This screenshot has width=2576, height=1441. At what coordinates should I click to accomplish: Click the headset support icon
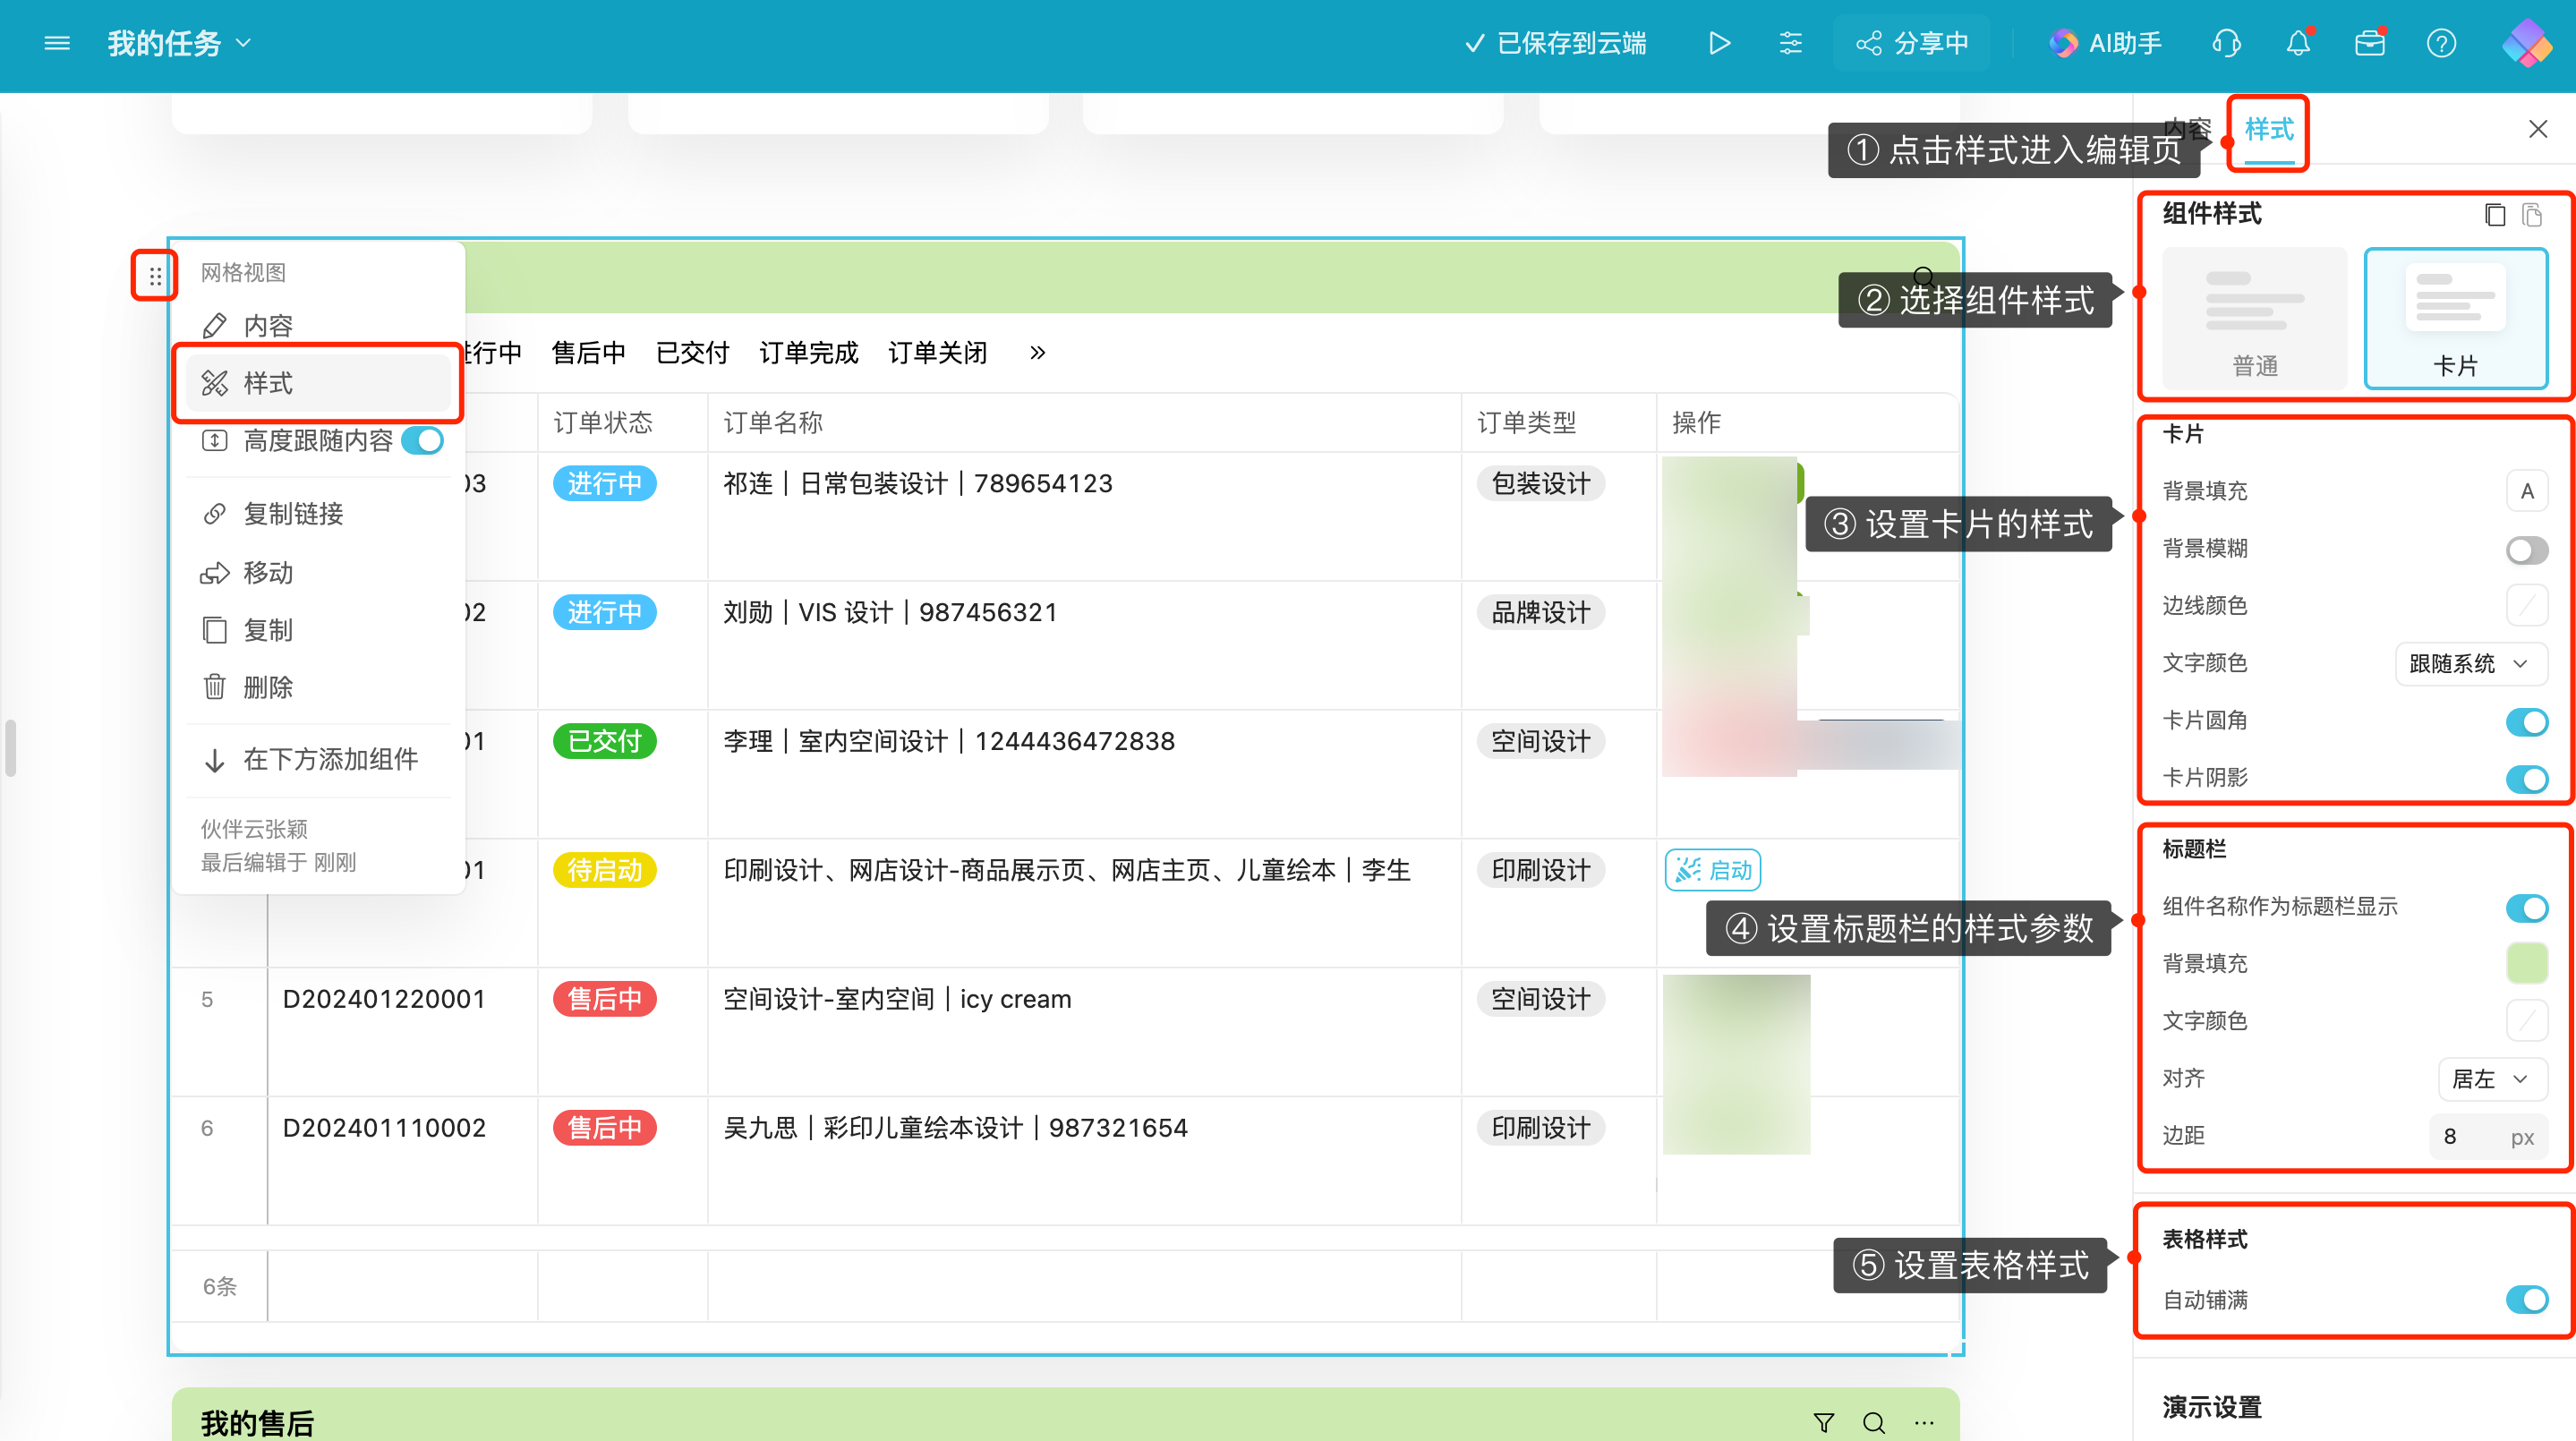[x=2226, y=43]
